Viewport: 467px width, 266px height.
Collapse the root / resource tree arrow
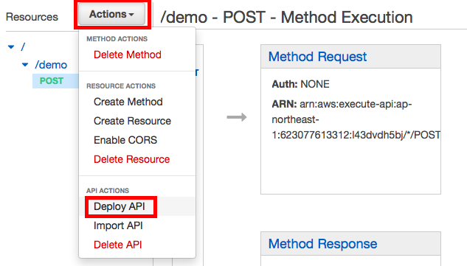tap(11, 47)
